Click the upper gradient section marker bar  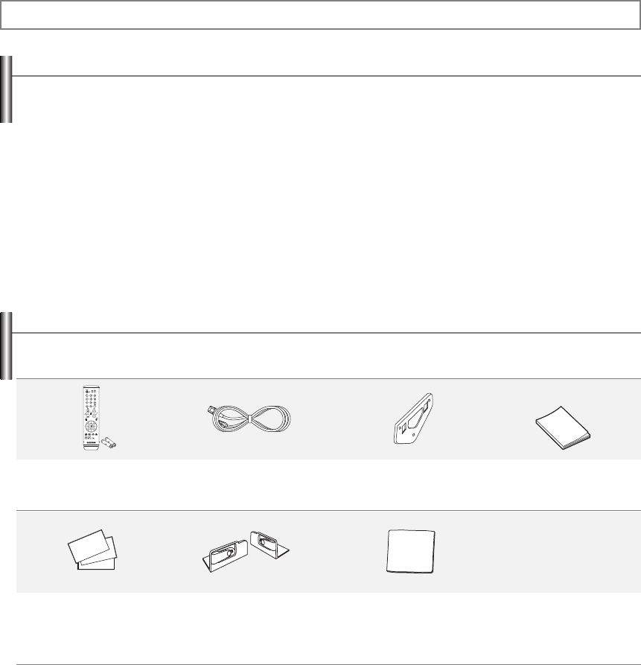[6, 89]
